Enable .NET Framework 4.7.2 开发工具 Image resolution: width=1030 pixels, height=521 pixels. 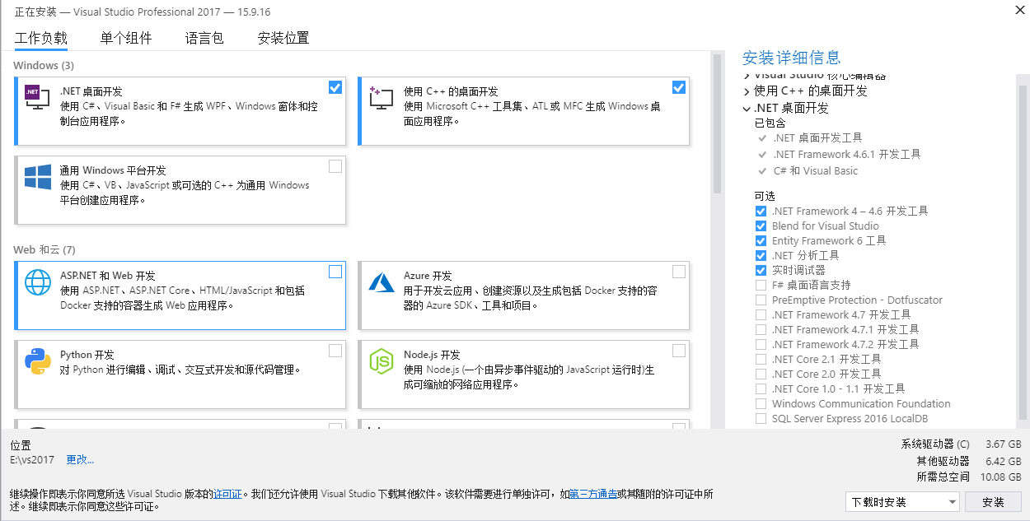761,344
